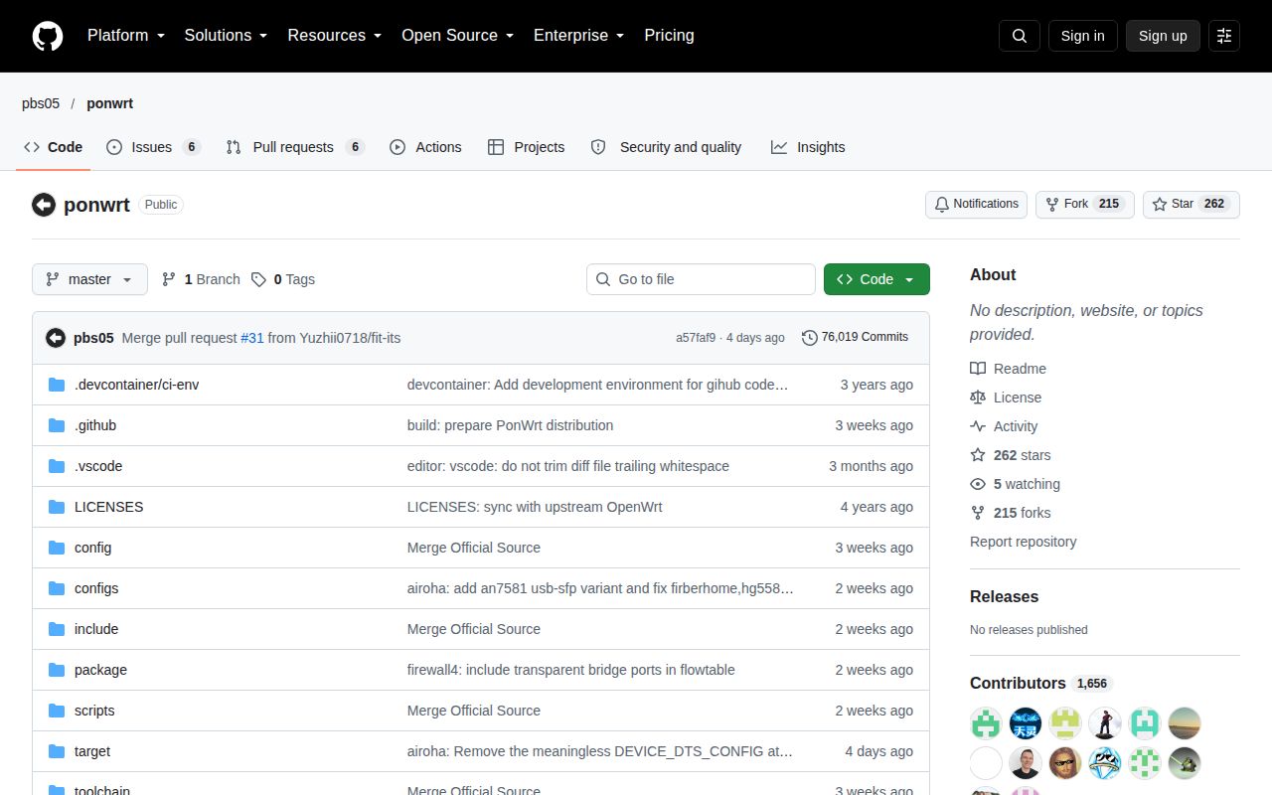The image size is (1272, 795).
Task: Switch to the Issues tab
Action: (154, 147)
